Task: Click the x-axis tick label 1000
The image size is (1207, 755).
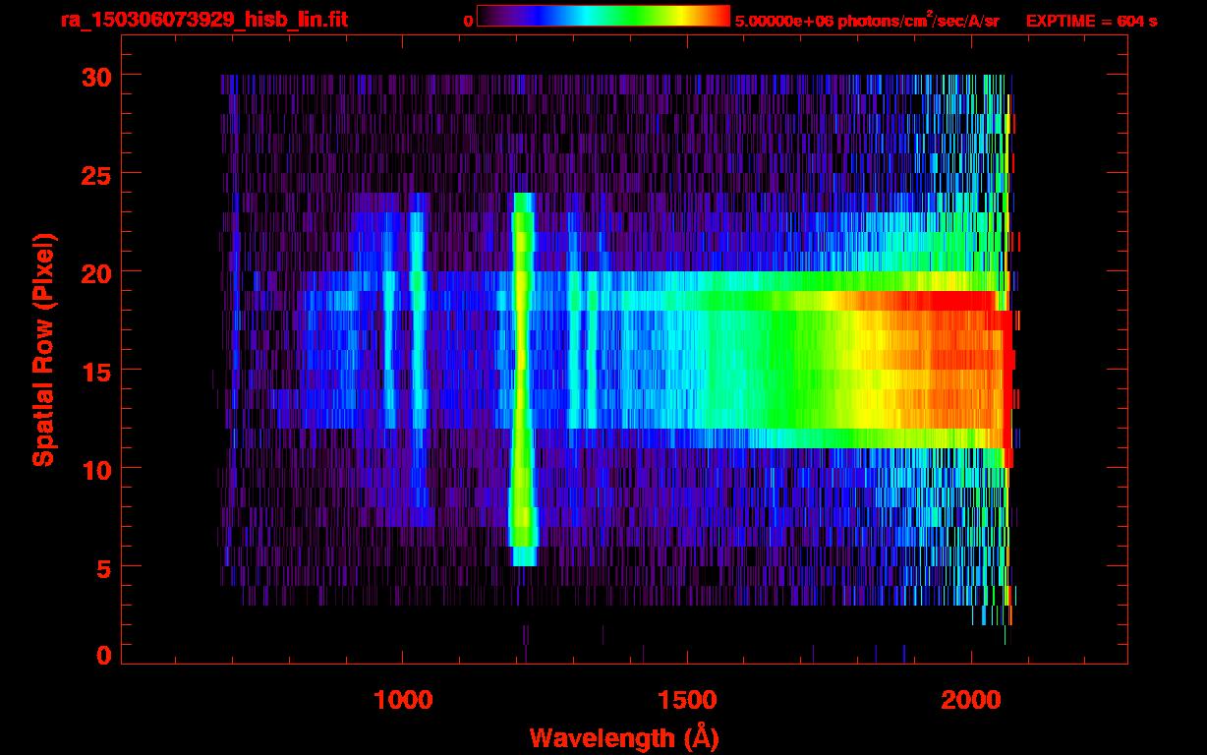Action: (403, 700)
